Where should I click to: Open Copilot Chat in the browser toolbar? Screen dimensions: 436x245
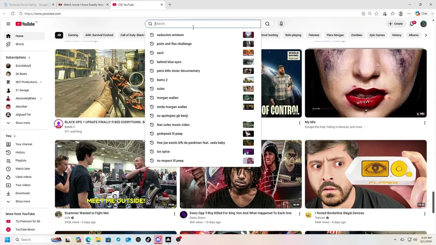click(421, 14)
